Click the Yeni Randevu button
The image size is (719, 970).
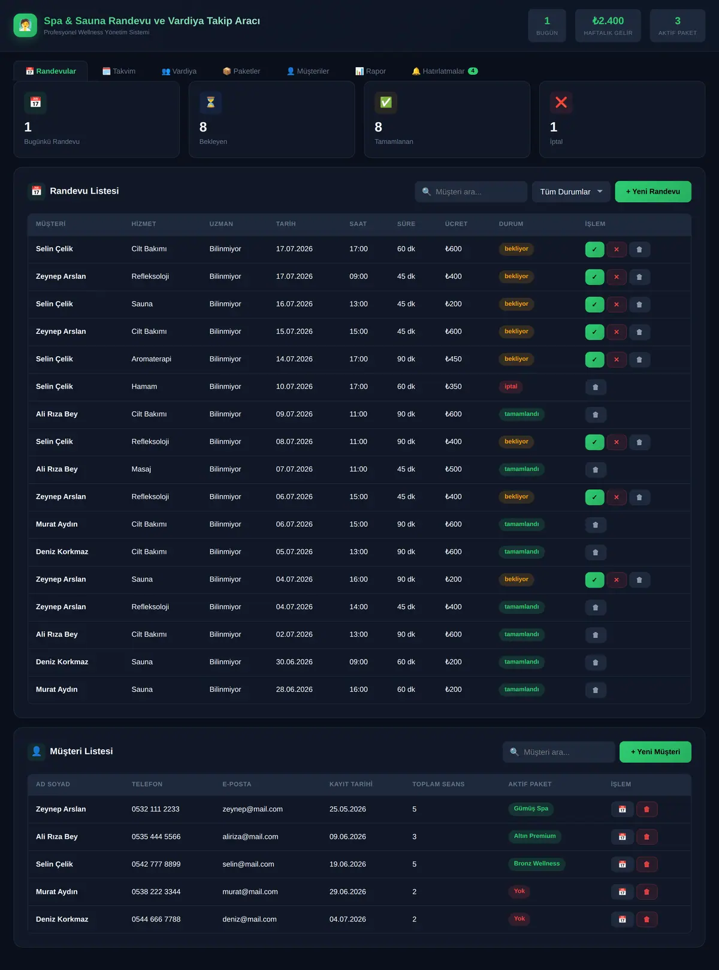pos(653,192)
